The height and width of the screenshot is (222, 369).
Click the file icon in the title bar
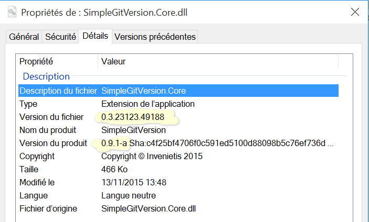[x=12, y=12]
